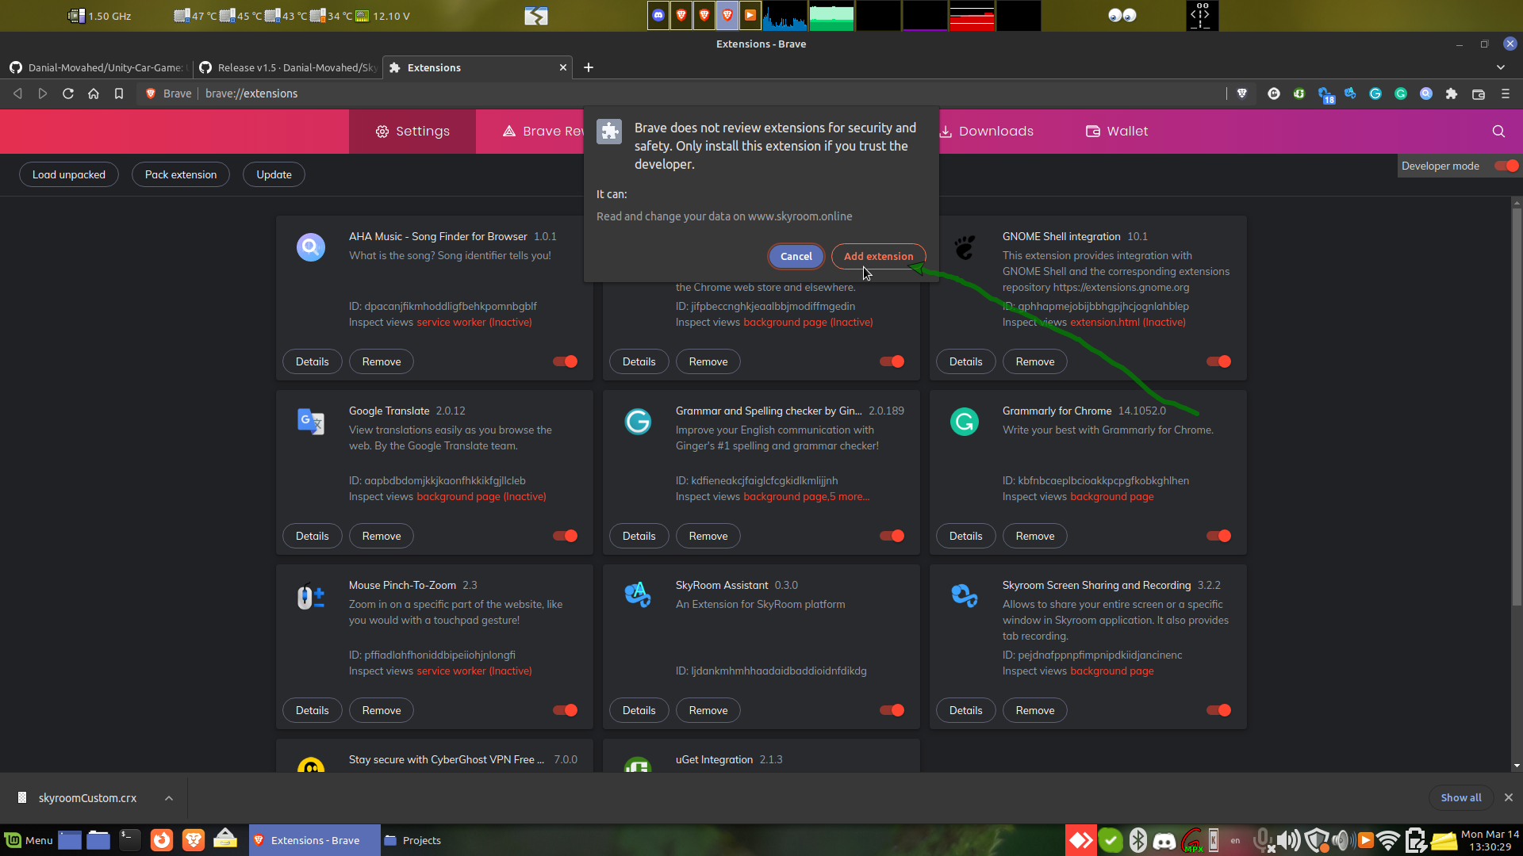Launch Firefox from the taskbar

pos(162,840)
